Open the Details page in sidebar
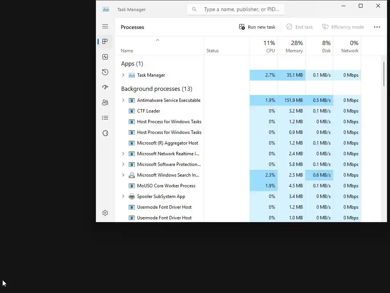The height and width of the screenshot is (293, 390). pos(105,118)
